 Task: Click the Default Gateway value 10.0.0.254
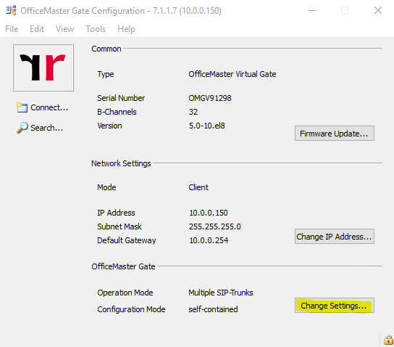click(209, 240)
